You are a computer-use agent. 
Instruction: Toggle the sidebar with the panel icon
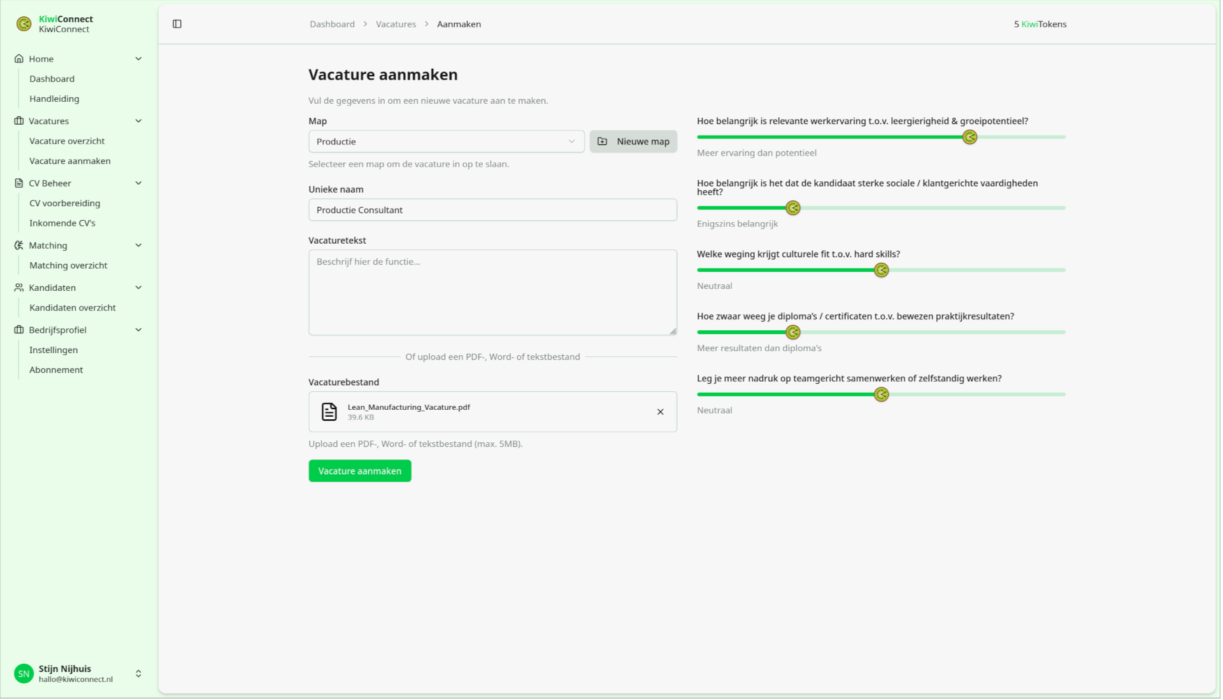pyautogui.click(x=177, y=24)
